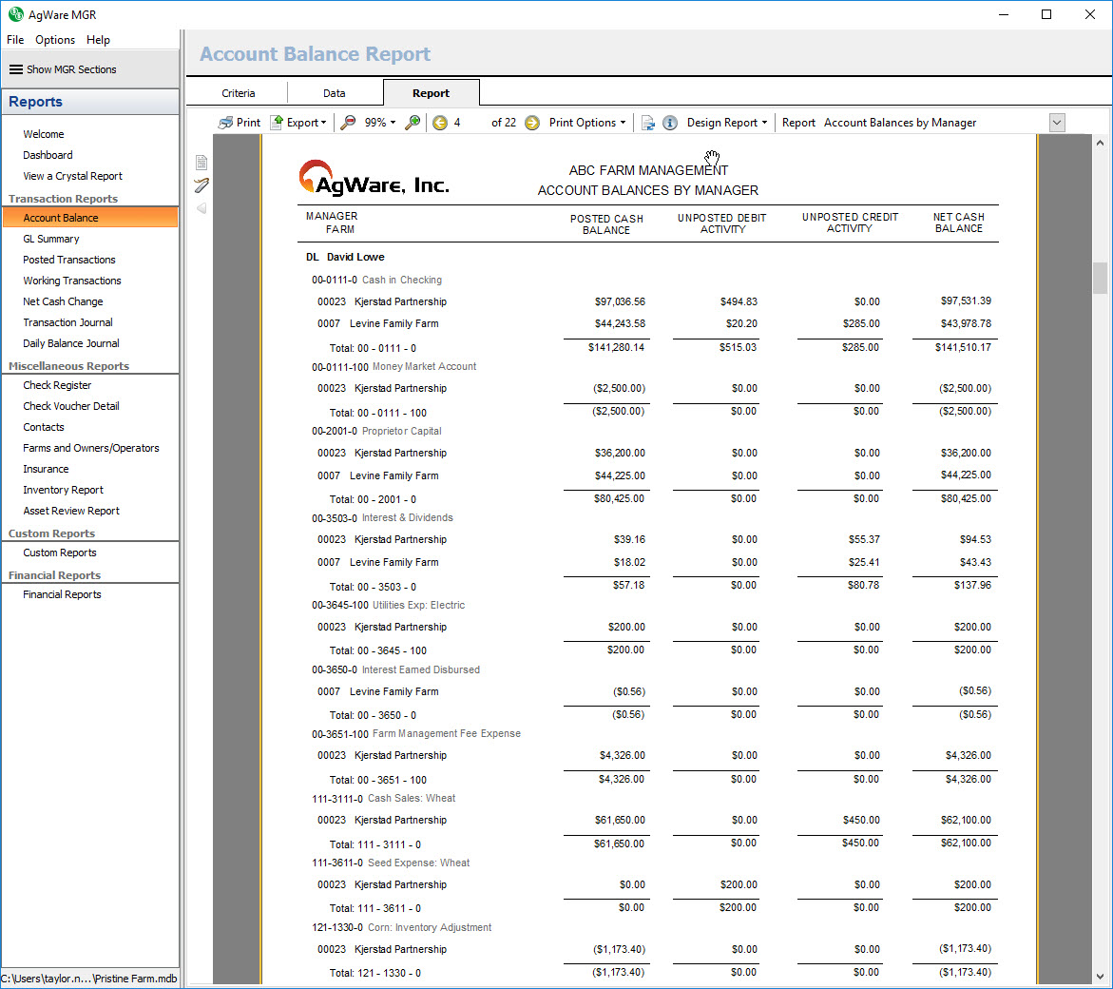
Task: Open the Design Report dropdown
Action: click(726, 123)
